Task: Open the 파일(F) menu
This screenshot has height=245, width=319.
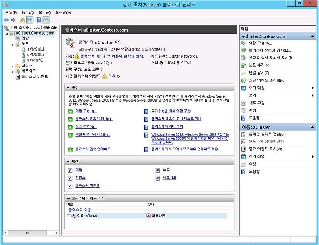Action: (11, 12)
